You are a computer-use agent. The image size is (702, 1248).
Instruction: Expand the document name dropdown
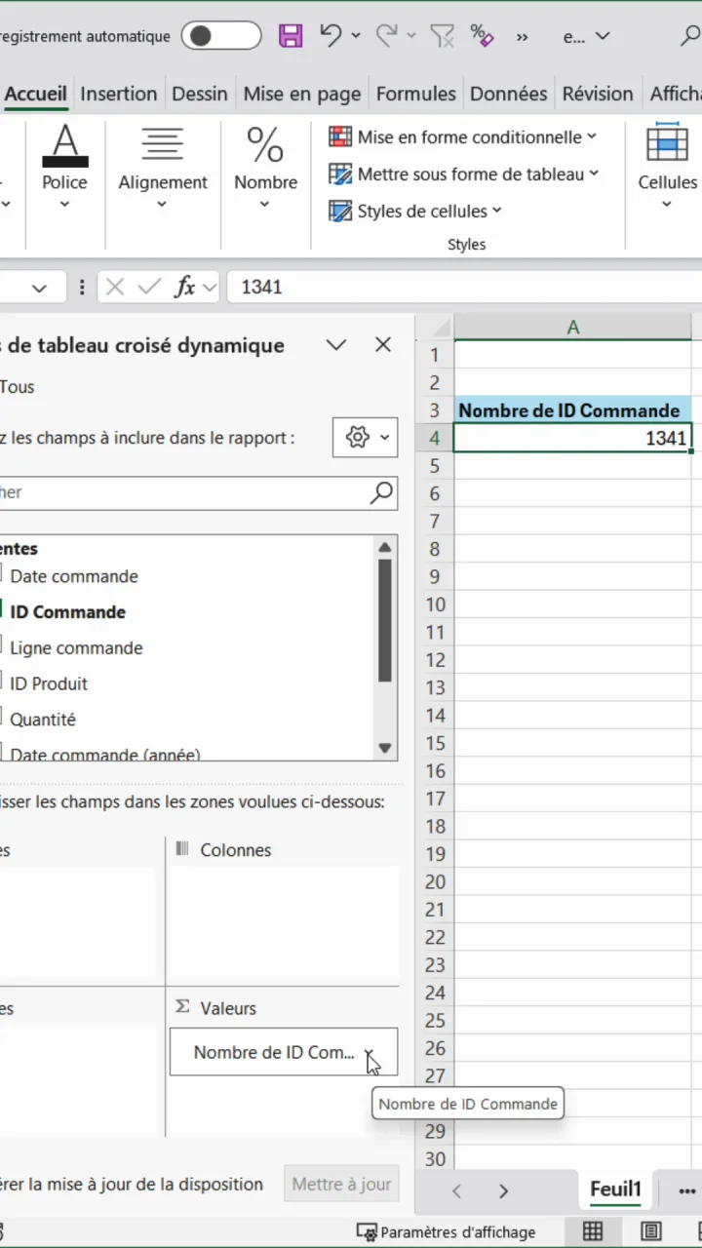pyautogui.click(x=603, y=37)
